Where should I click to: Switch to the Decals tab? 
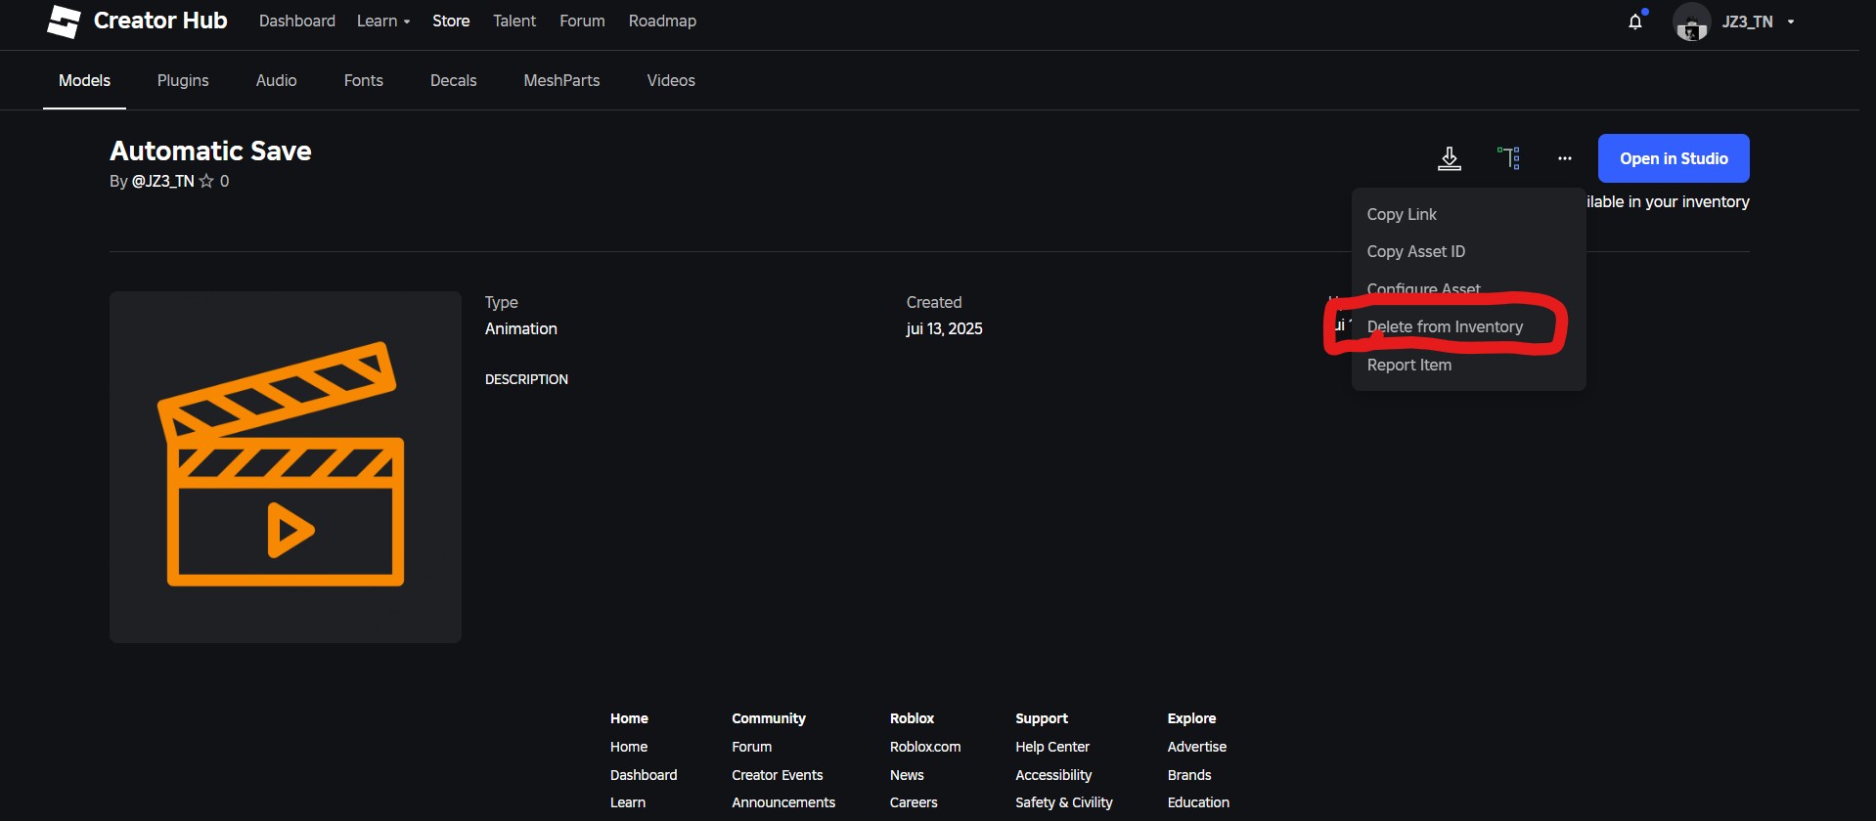(x=454, y=80)
